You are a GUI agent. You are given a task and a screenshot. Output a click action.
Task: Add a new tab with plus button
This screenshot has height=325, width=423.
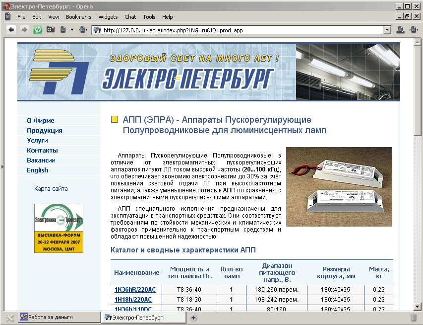193,318
